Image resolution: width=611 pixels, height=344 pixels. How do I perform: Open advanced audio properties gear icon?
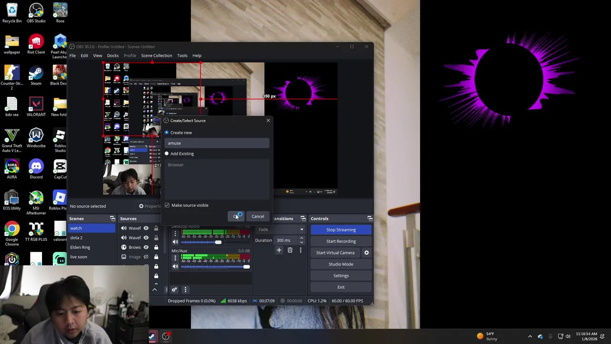(174, 290)
